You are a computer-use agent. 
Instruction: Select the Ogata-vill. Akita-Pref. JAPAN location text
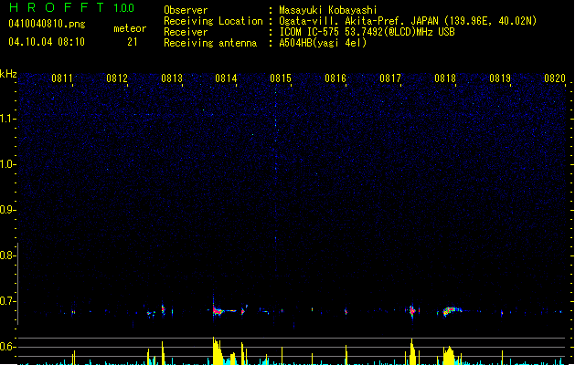pos(408,21)
